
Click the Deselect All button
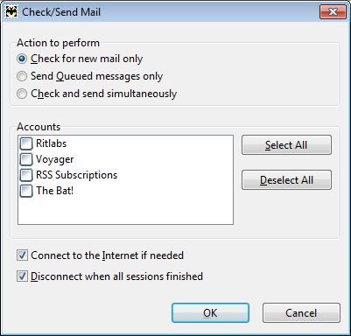pos(286,180)
